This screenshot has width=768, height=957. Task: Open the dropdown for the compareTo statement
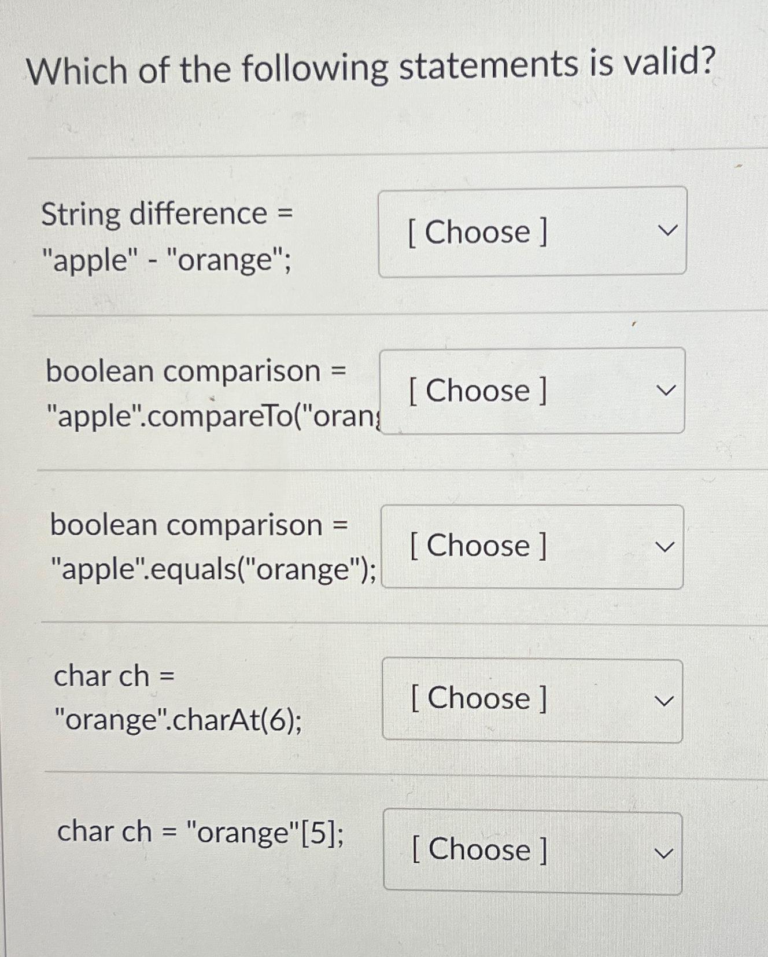(532, 391)
